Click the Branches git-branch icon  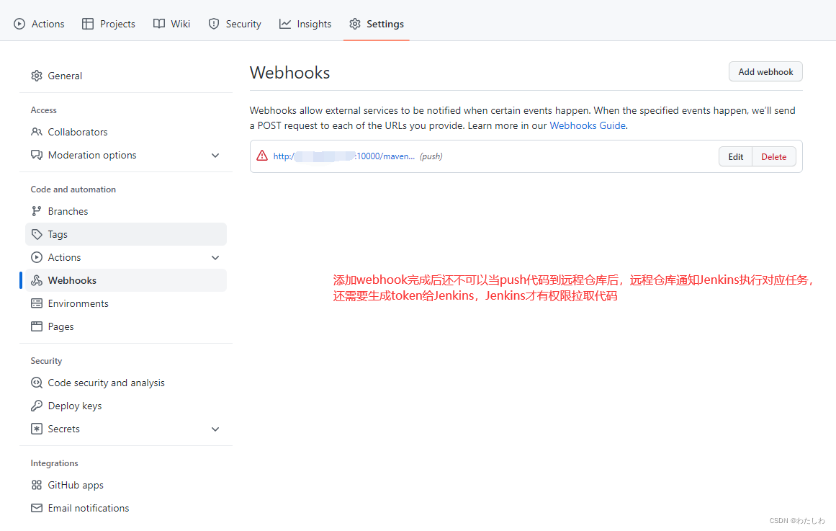36,211
